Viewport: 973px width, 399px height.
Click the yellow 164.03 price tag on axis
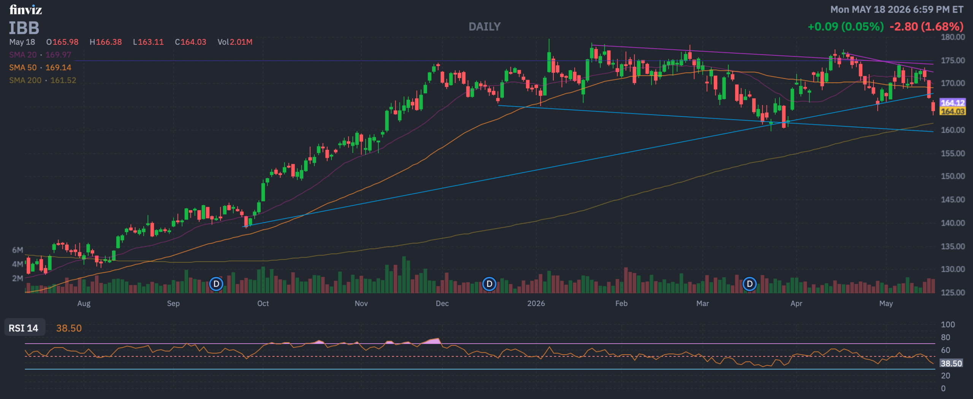pos(952,111)
